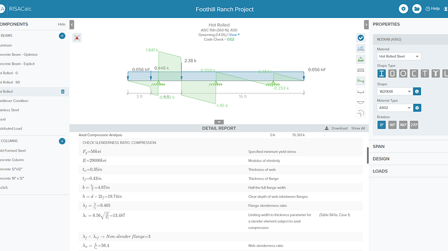448x251 pixels.
Task: Open the settings gear in the header
Action: pos(403,9)
